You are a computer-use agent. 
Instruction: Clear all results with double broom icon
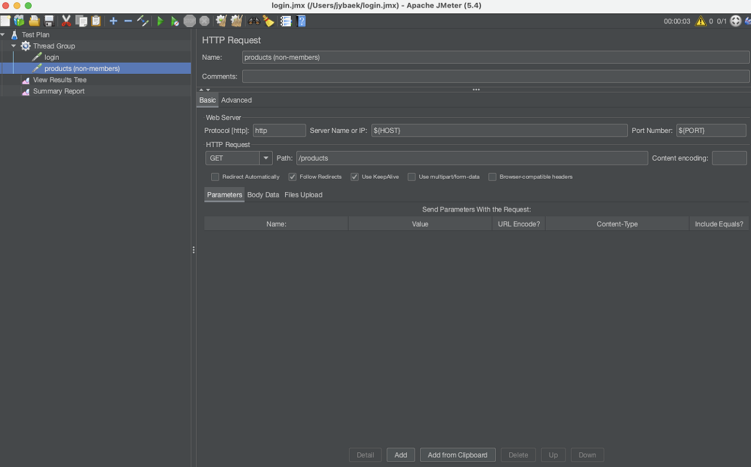coord(236,21)
